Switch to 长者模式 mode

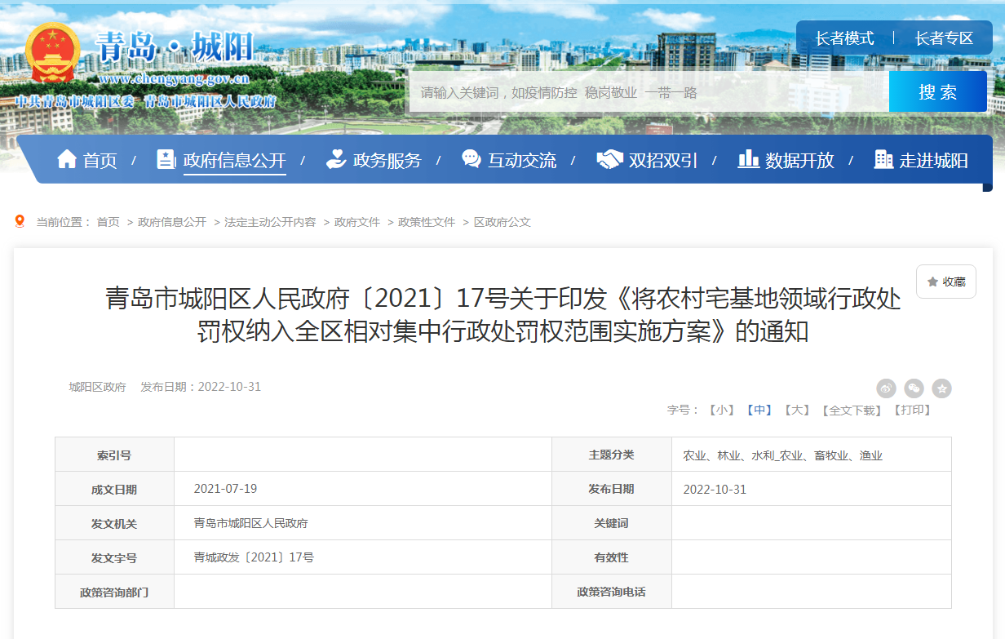point(844,38)
